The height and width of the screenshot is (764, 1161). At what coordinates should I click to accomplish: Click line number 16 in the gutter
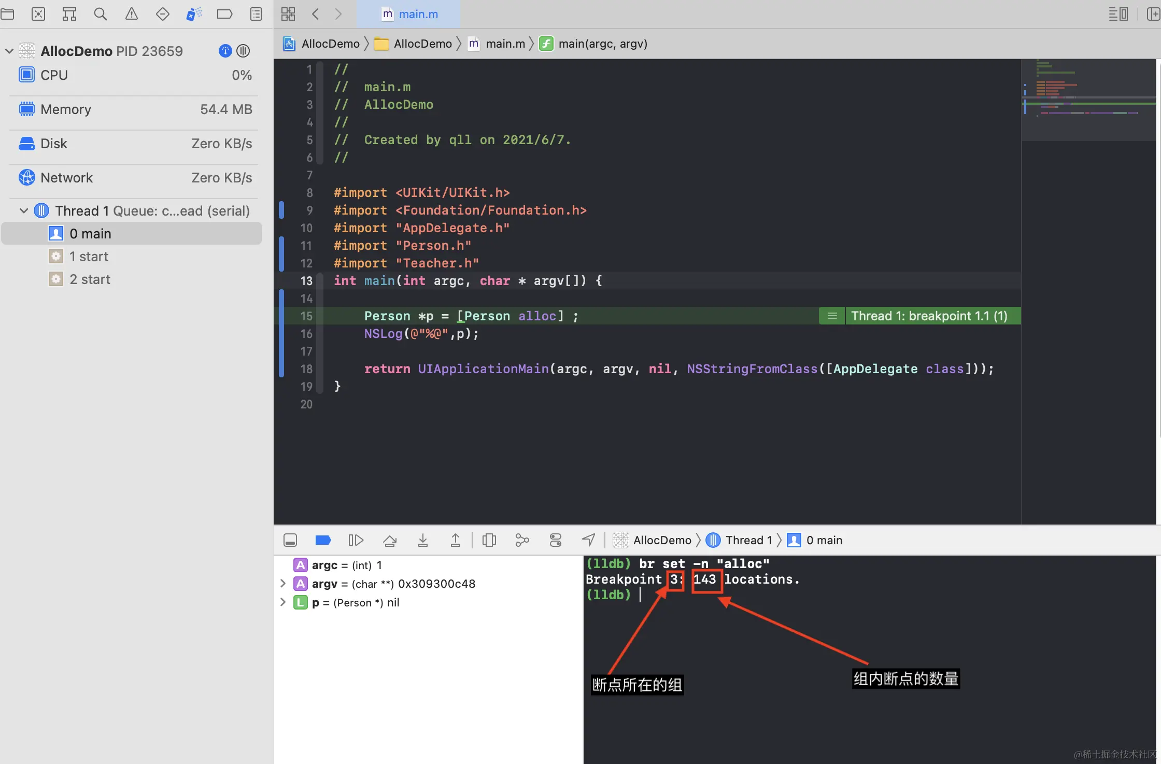306,334
